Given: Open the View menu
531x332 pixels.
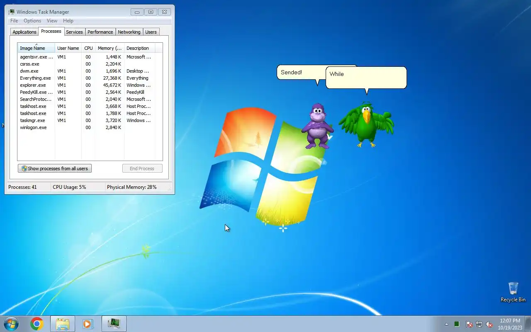Looking at the screenshot, I should [x=52, y=21].
